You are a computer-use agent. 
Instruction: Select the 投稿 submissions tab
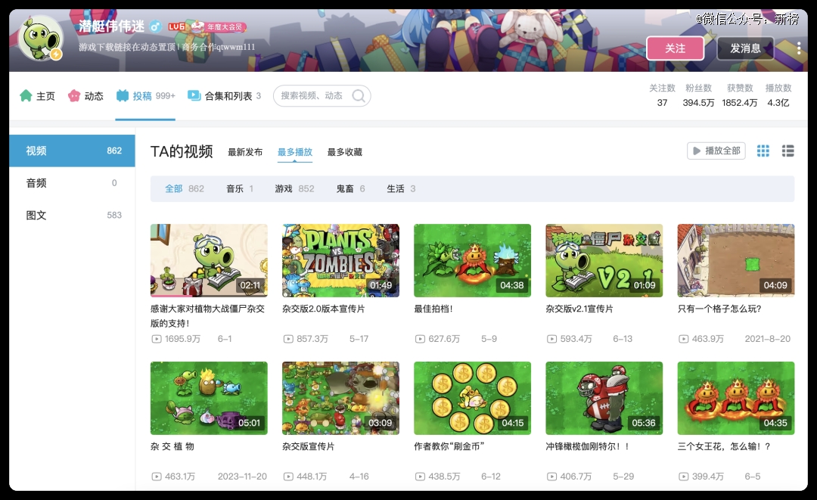[145, 96]
